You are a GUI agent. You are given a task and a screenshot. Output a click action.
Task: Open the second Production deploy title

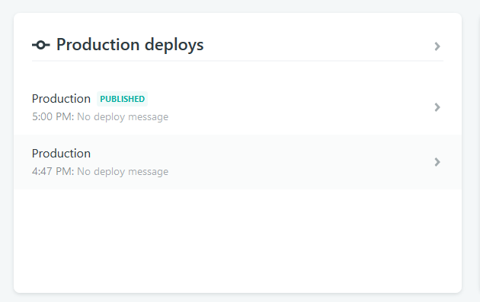61,154
